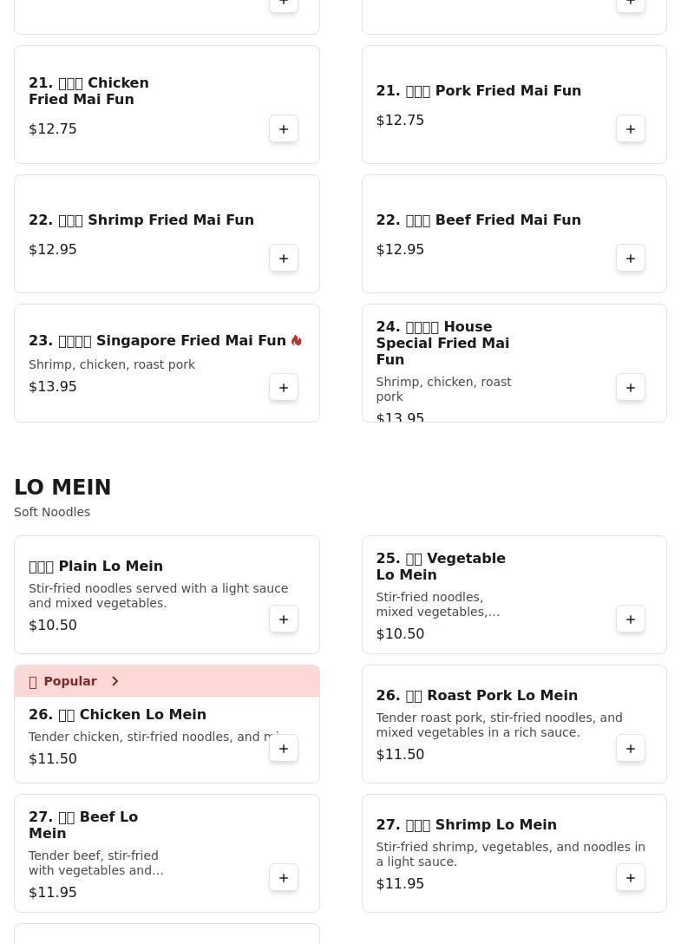Add Chicken Fried Mai Fun to order

[284, 128]
